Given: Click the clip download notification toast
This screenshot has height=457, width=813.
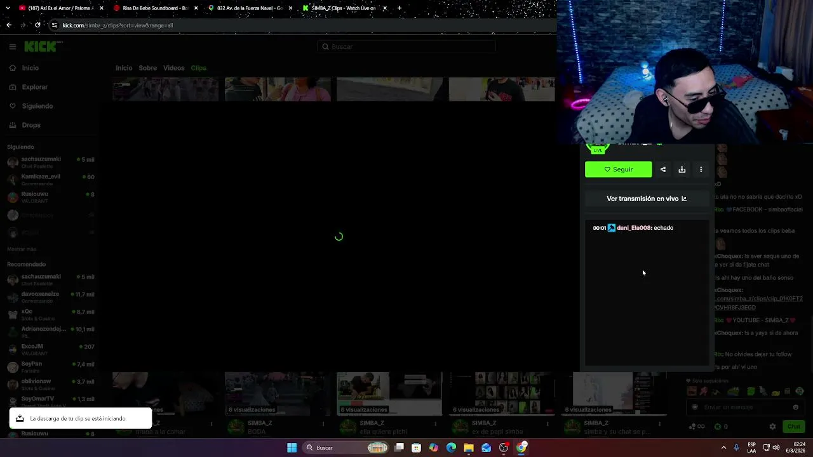Looking at the screenshot, I should click(x=81, y=418).
